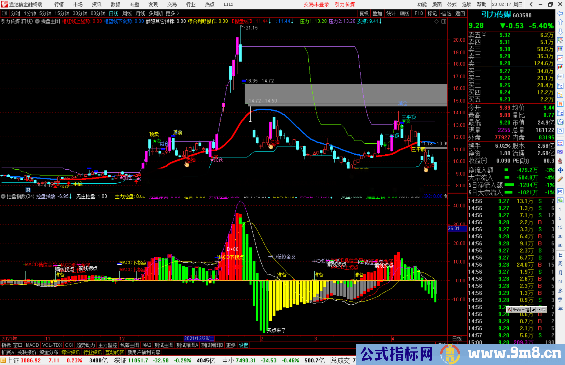Open the formula f(x) icon
565x365 pixels.
[x=560, y=122]
